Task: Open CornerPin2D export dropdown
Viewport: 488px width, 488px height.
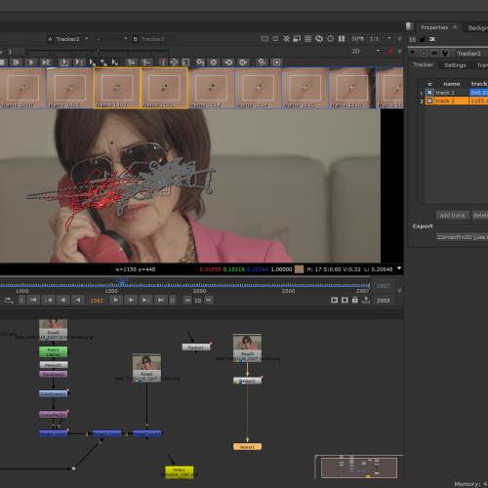Action: coord(462,237)
